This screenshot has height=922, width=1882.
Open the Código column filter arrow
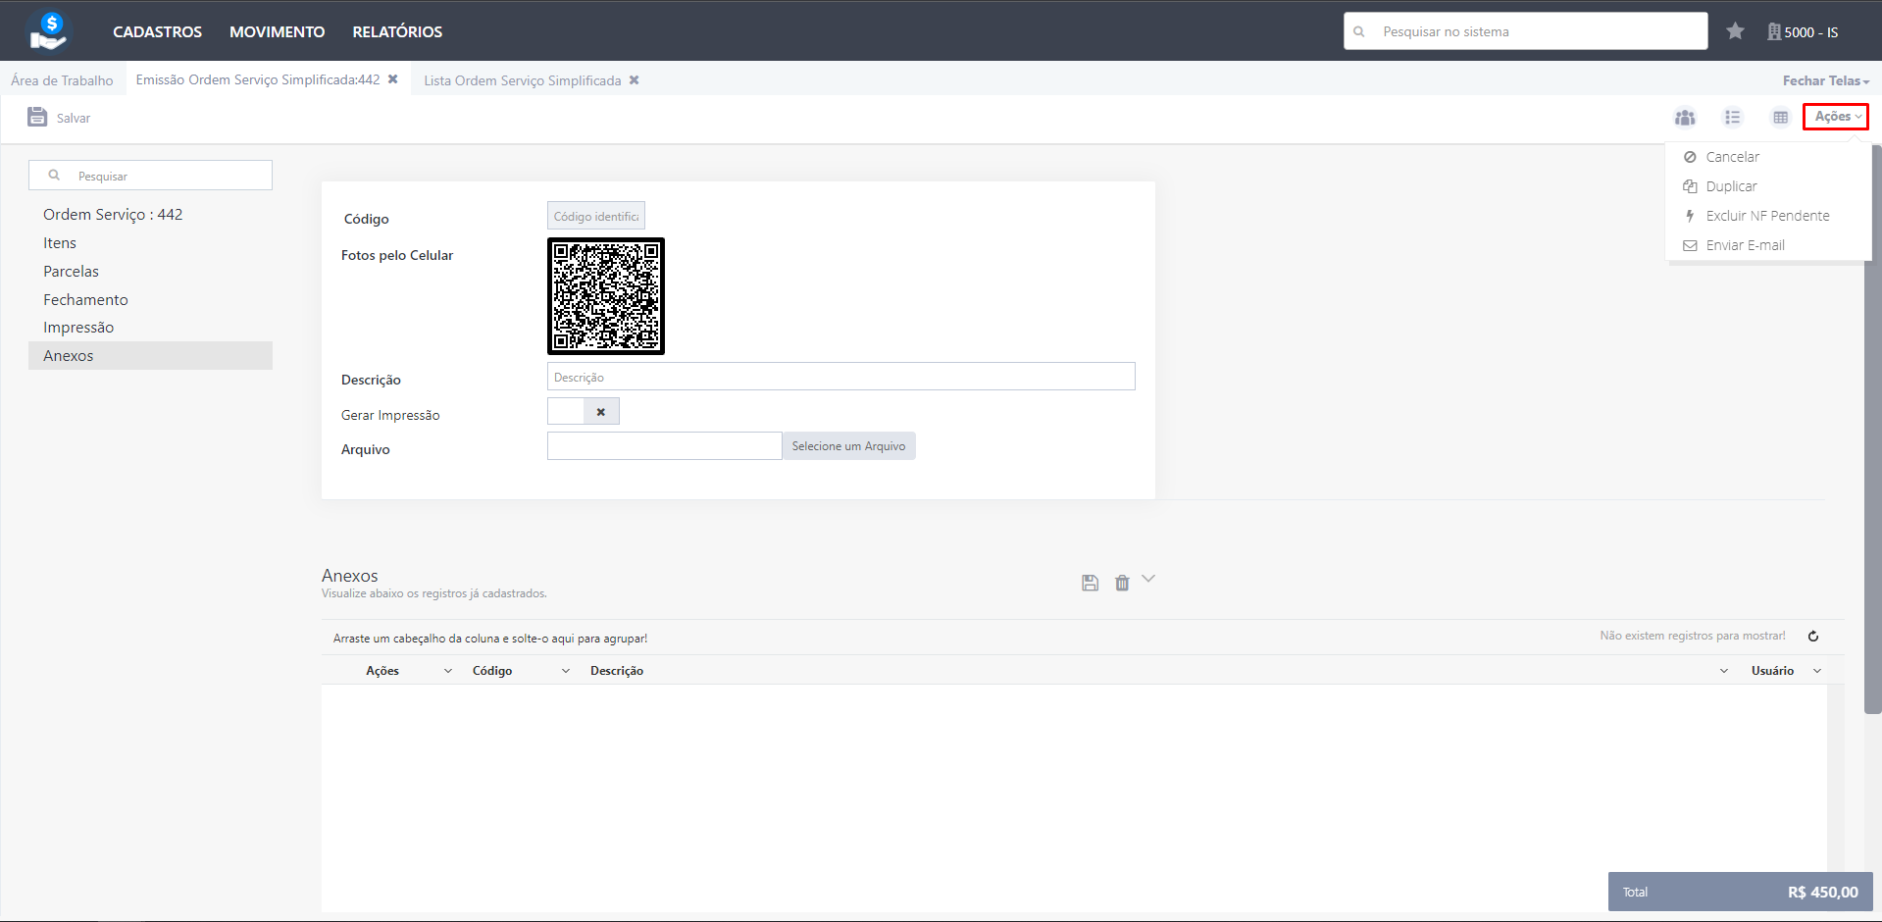pyautogui.click(x=566, y=671)
